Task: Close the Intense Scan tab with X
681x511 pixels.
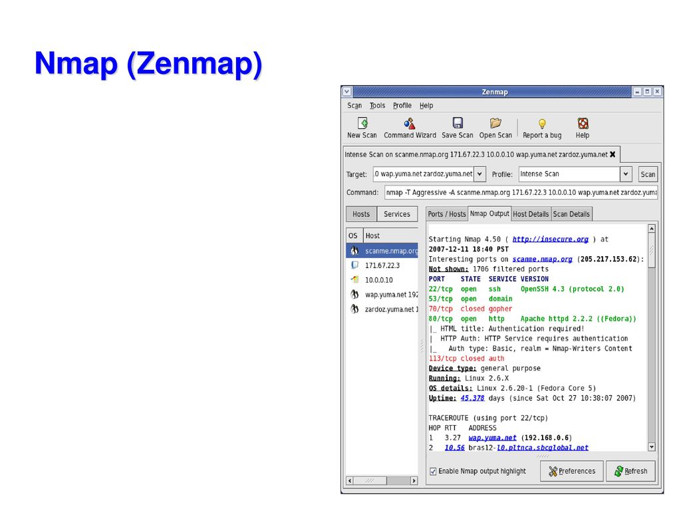Action: [x=613, y=154]
